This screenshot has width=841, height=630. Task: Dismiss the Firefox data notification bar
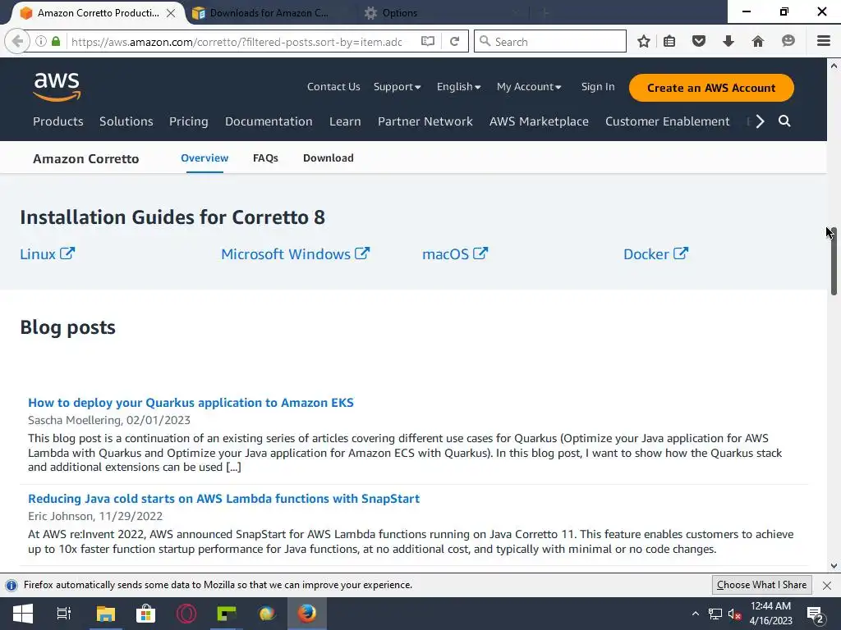pyautogui.click(x=827, y=585)
